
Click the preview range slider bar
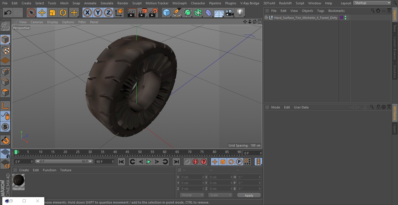coord(64,161)
